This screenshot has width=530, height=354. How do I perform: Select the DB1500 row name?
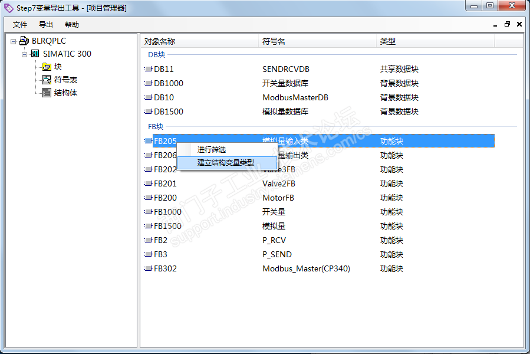click(x=169, y=112)
